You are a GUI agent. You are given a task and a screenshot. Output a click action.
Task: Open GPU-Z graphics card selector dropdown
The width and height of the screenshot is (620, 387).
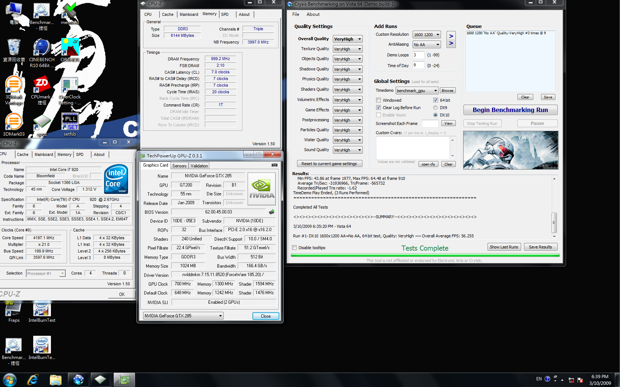coord(183,316)
